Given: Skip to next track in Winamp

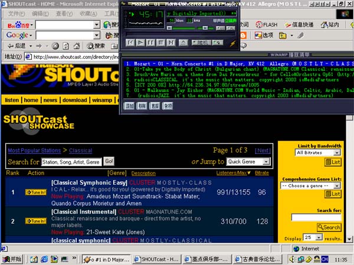Looking at the screenshot, I should (171, 42).
